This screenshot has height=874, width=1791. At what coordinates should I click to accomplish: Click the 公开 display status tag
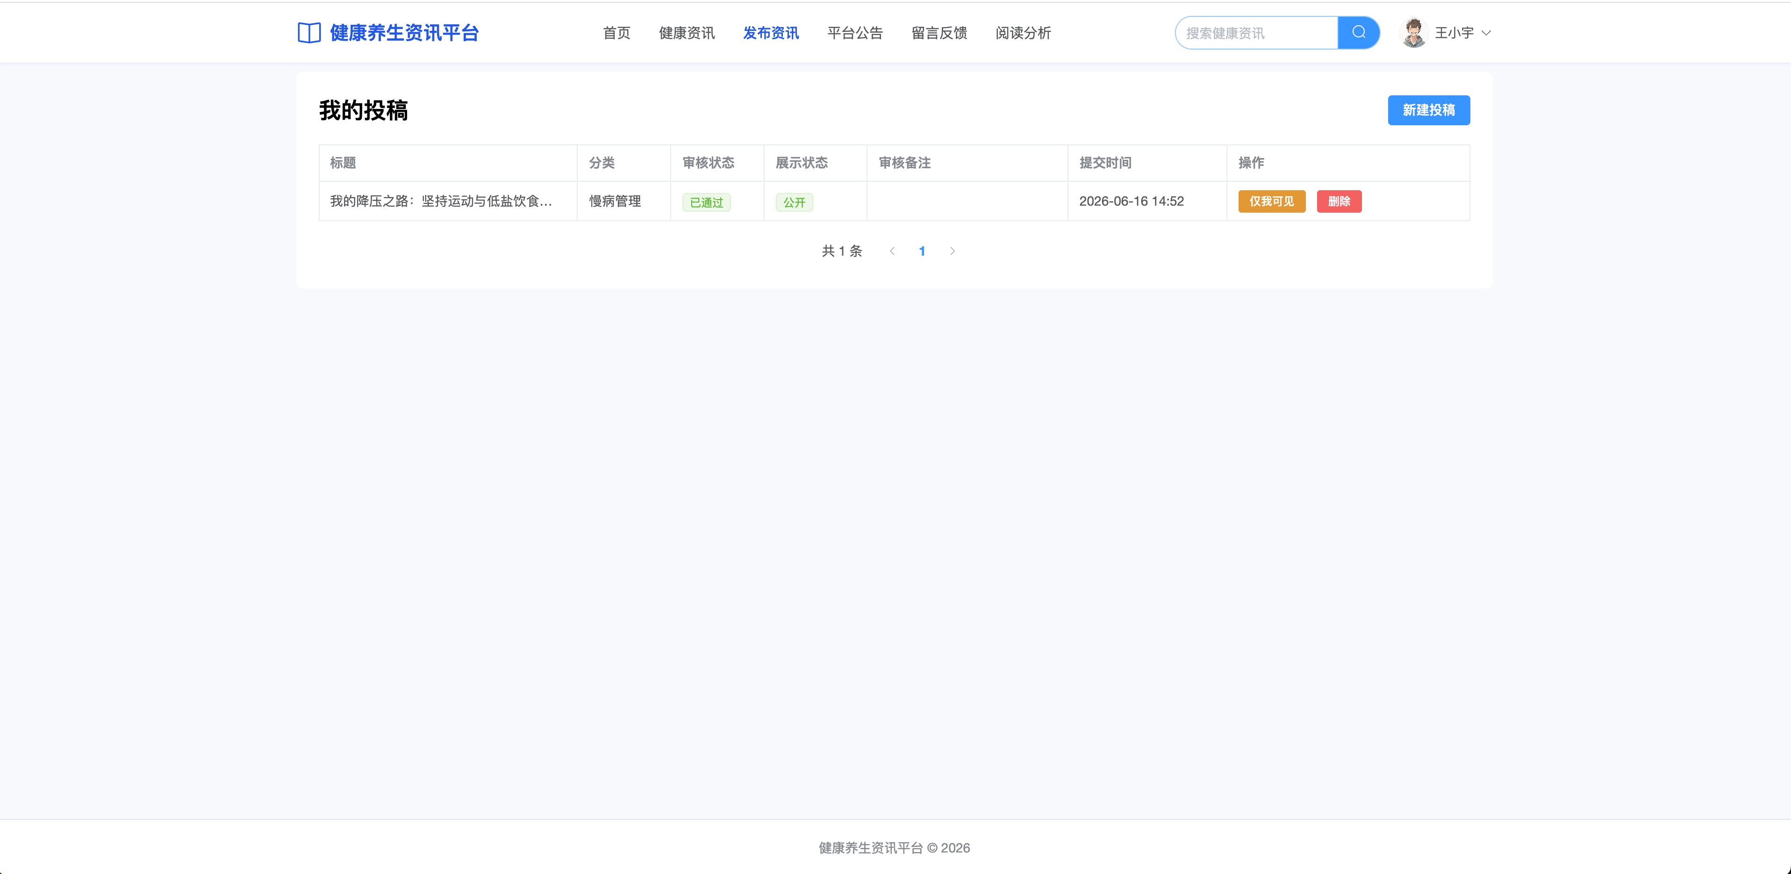tap(794, 202)
